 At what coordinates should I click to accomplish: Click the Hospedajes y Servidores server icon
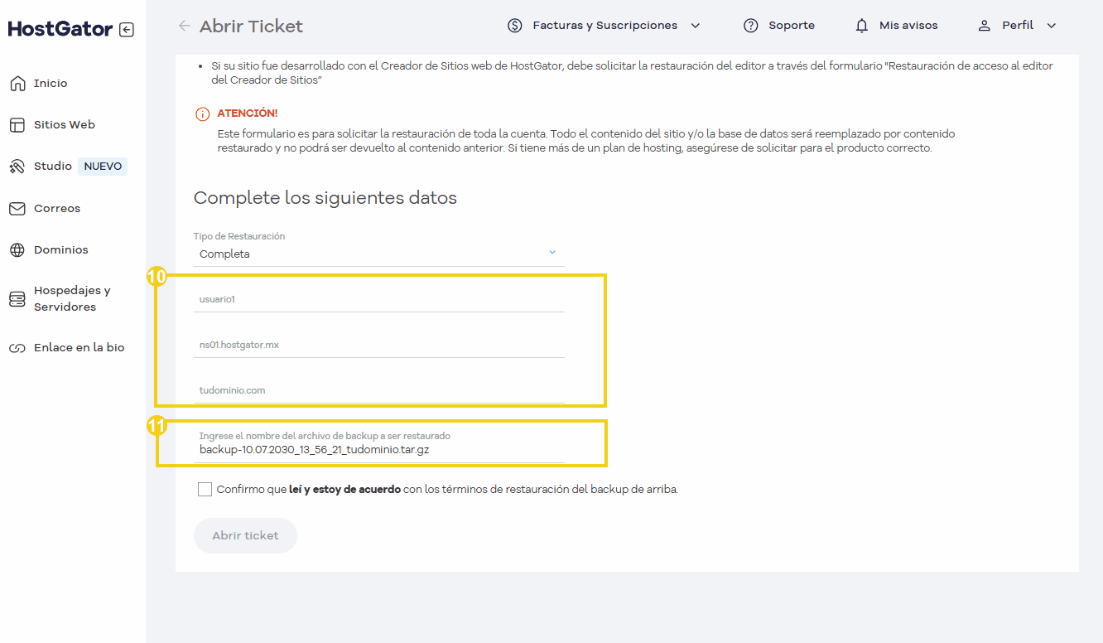(17, 299)
